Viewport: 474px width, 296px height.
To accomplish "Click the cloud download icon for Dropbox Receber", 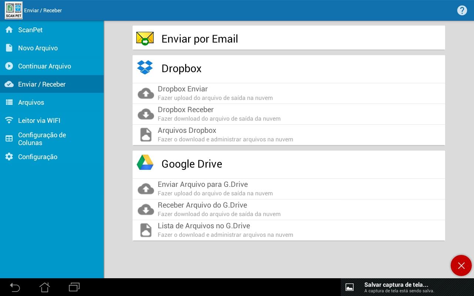I will coord(146,114).
